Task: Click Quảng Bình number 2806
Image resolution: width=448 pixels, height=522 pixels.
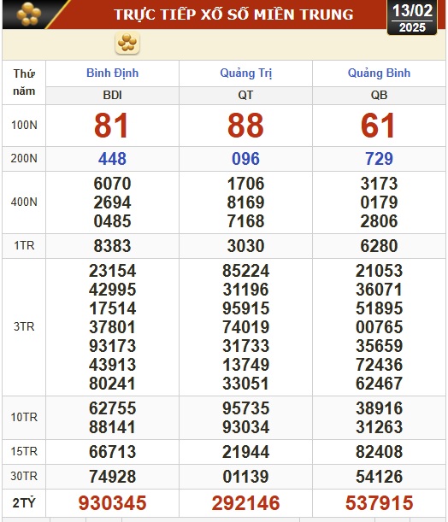Action: (x=379, y=221)
